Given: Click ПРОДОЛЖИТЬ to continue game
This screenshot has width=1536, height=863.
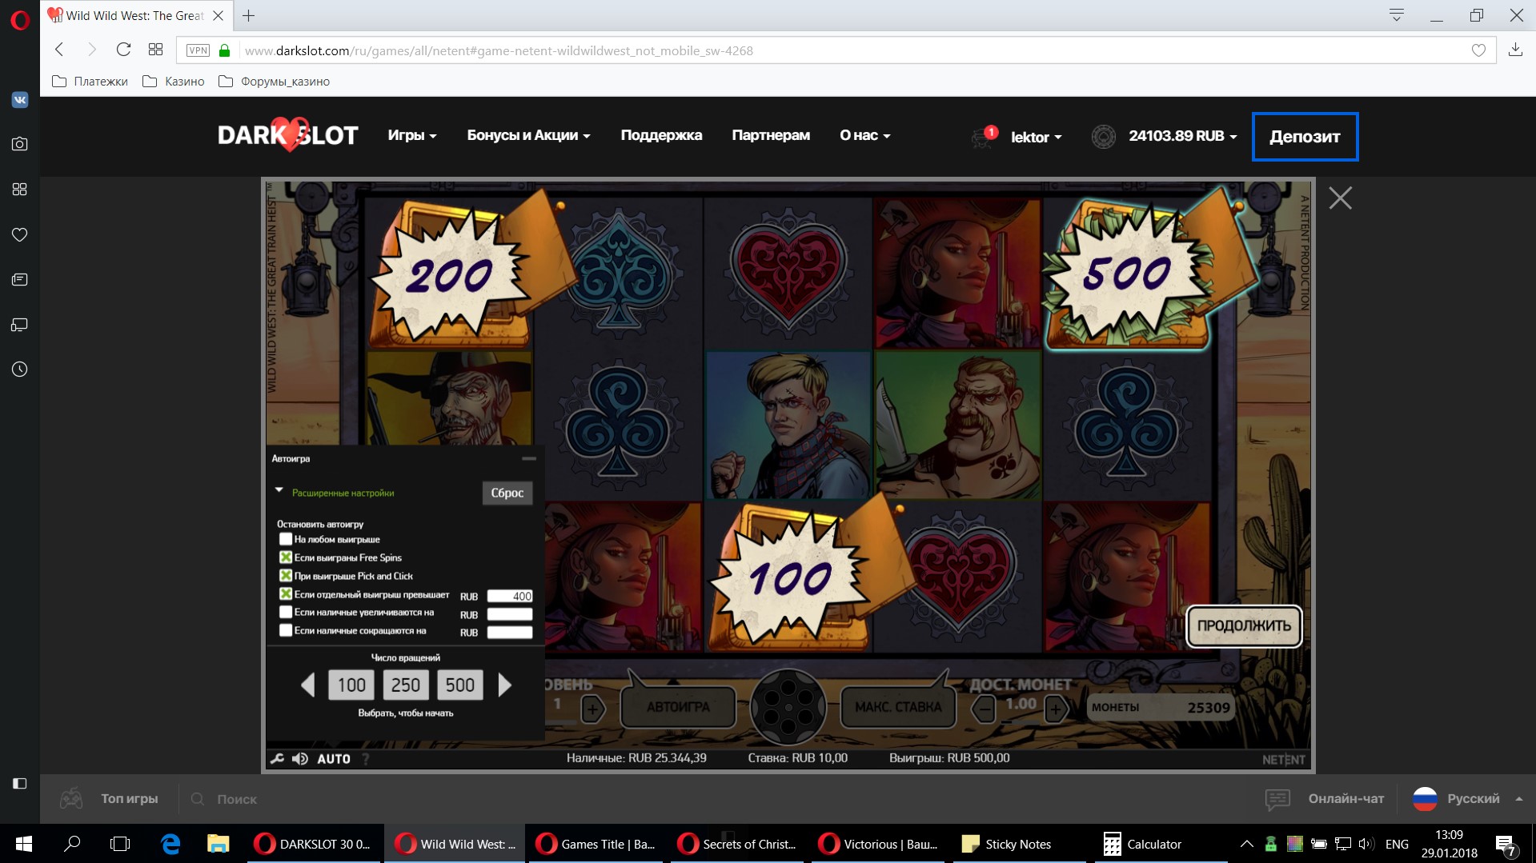Looking at the screenshot, I should click(1244, 626).
